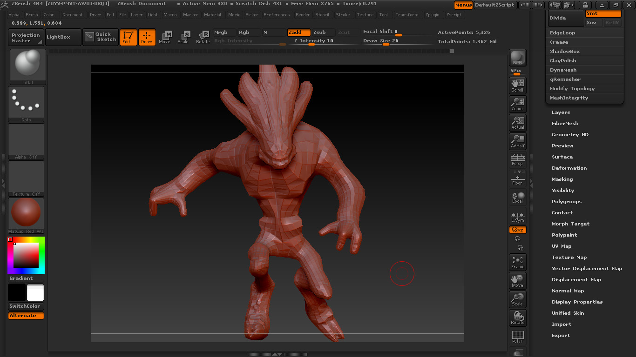Activate the Draw mode icon

pyautogui.click(x=147, y=37)
